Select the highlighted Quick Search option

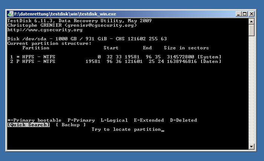29,125
